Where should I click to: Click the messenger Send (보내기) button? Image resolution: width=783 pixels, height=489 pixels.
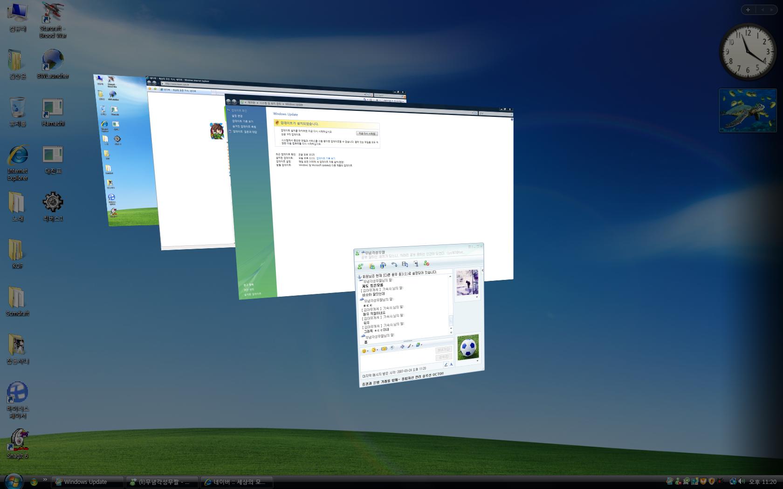444,349
